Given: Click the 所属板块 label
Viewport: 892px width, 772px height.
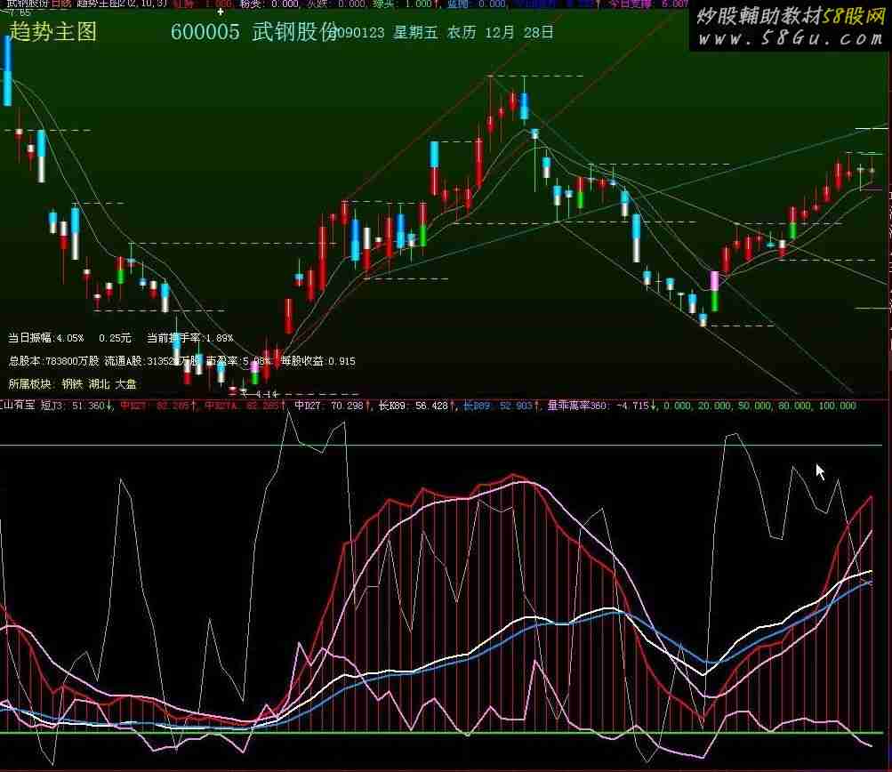Looking at the screenshot, I should tap(29, 384).
